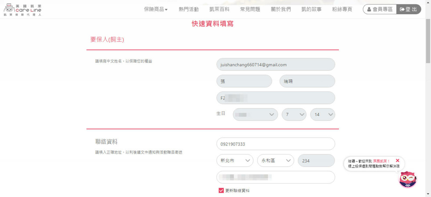Expand the 永和區 district dropdown

[275, 160]
